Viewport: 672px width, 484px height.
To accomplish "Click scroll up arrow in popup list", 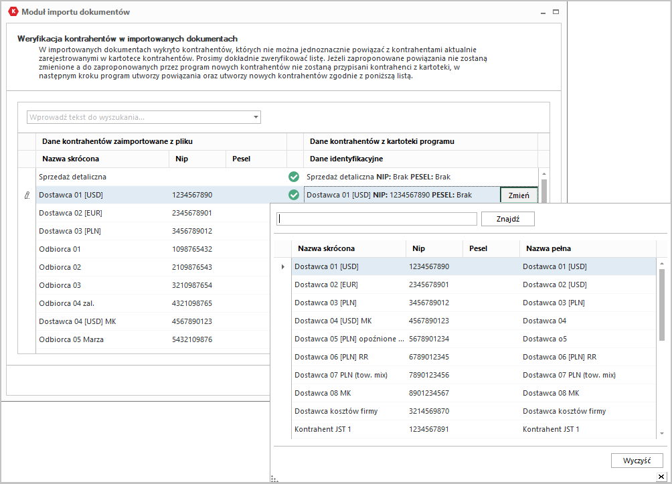I will (x=662, y=263).
